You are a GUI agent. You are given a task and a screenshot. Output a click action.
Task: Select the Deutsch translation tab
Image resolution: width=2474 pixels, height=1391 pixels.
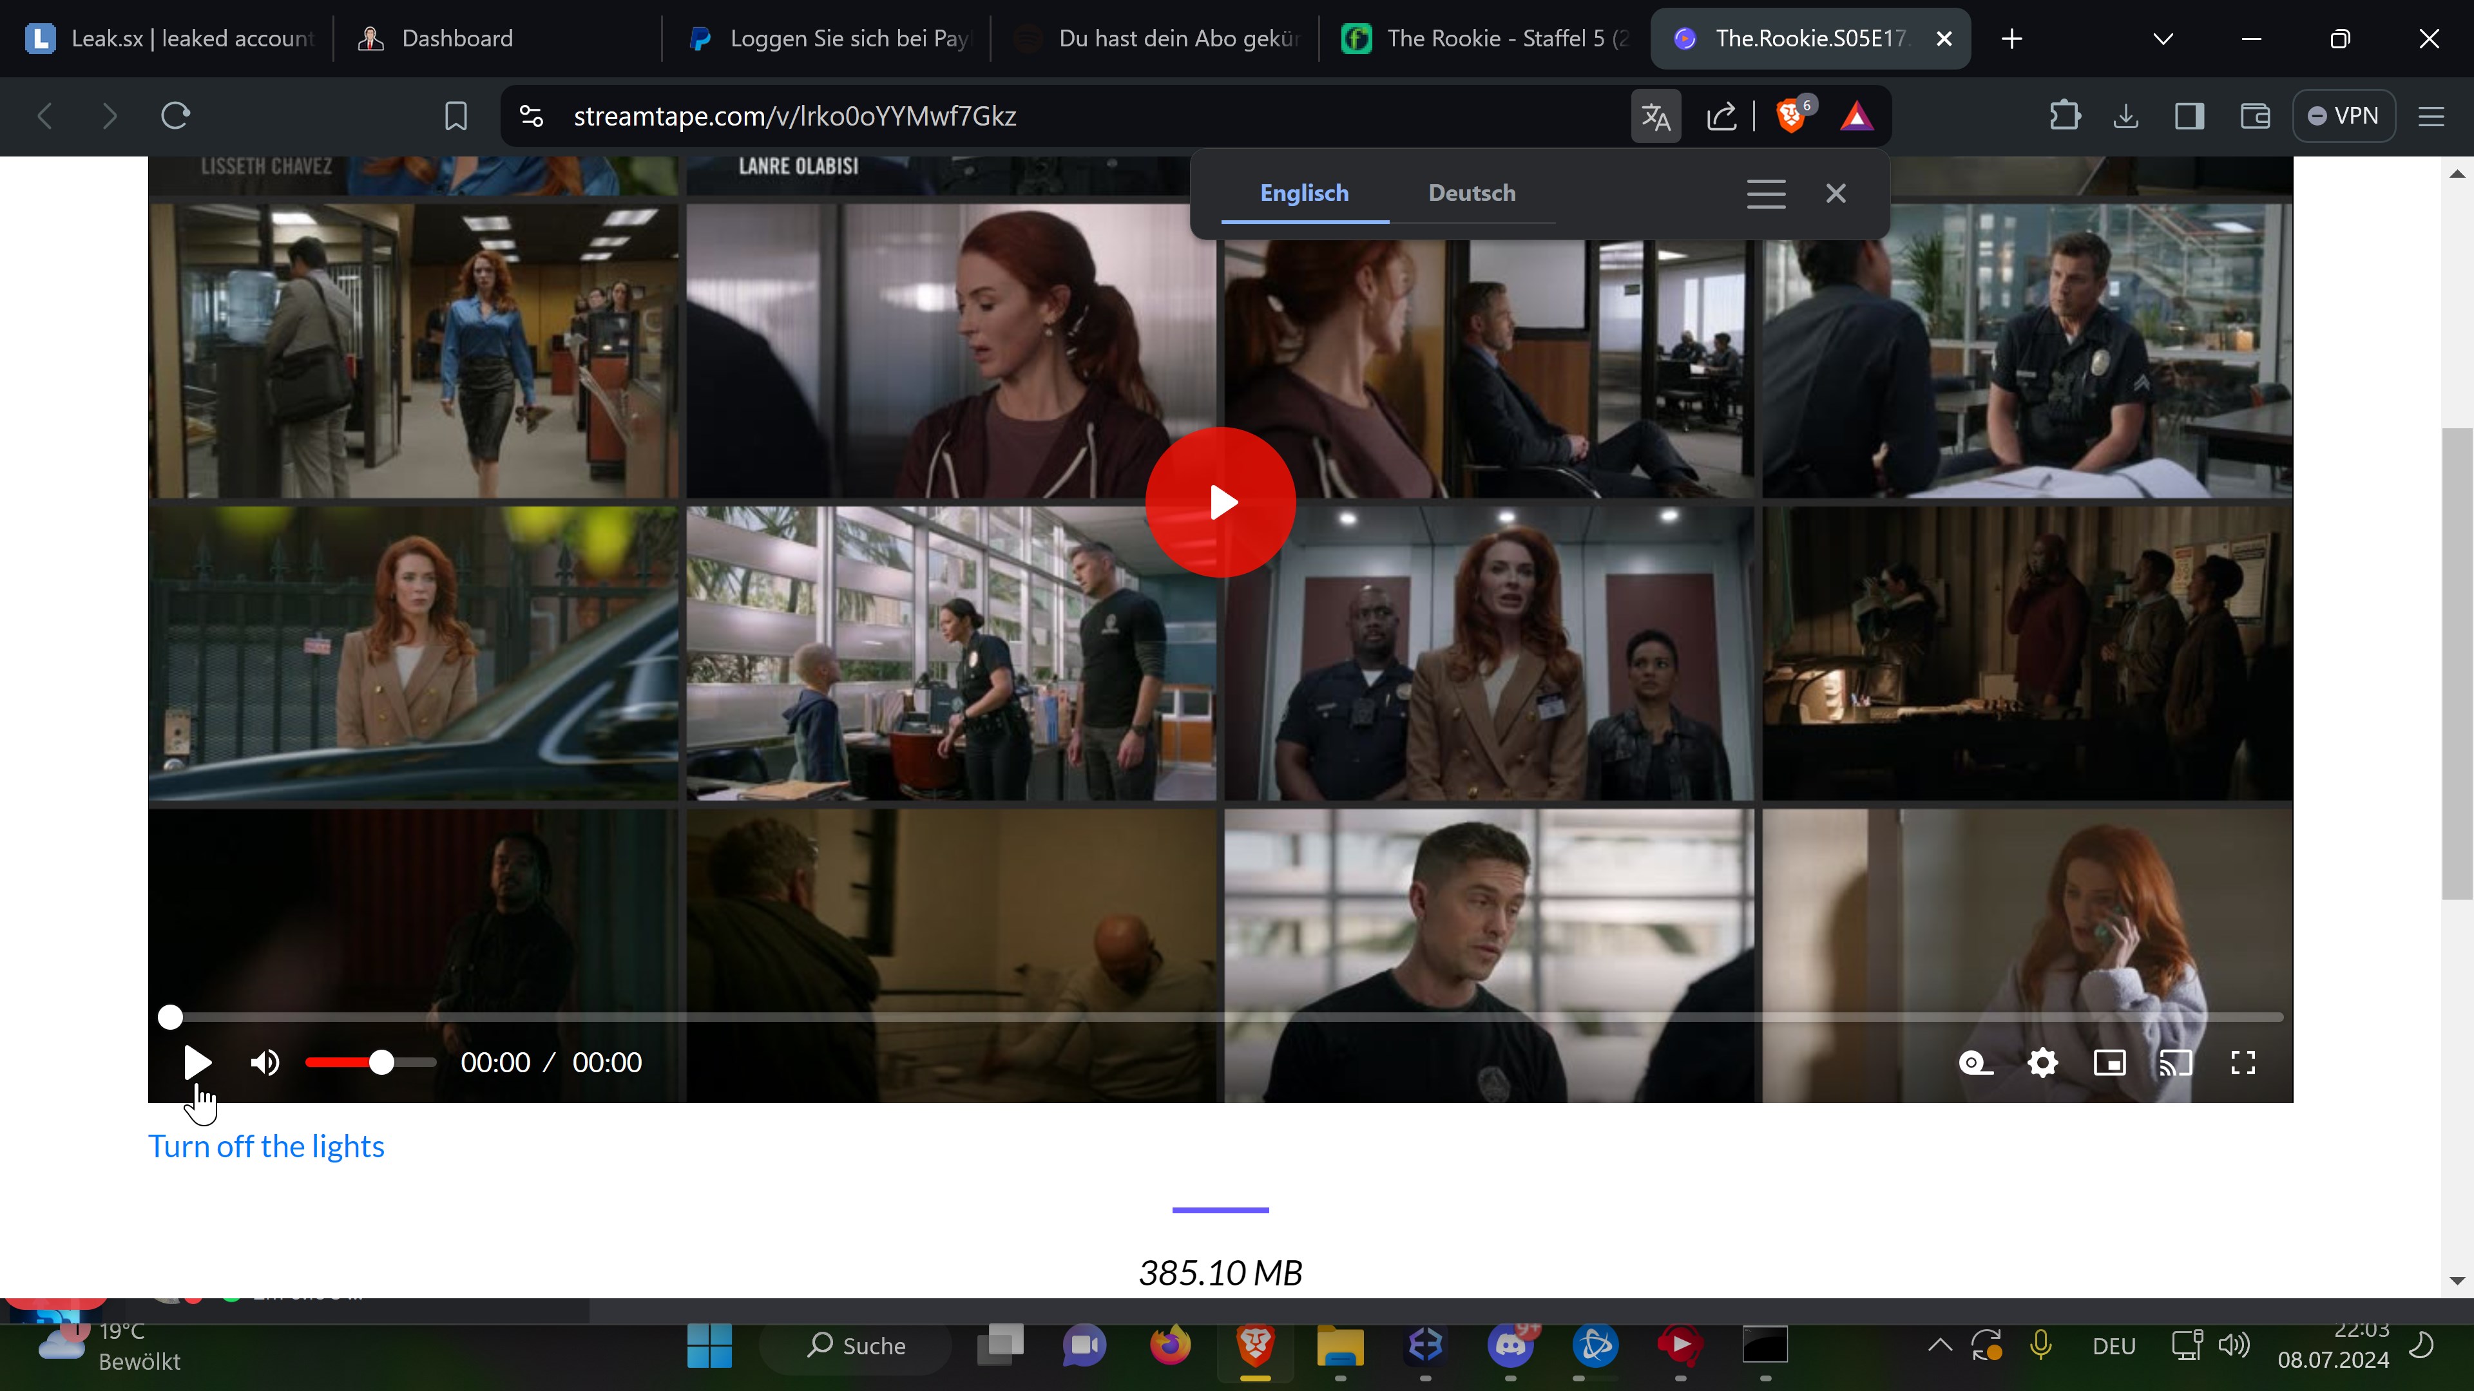(1472, 193)
